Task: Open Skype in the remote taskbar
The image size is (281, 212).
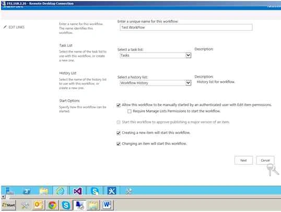Action: [95, 191]
